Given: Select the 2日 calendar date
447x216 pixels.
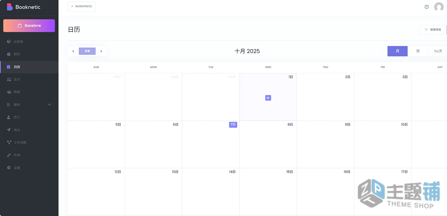Looking at the screenshot, I should (x=348, y=77).
